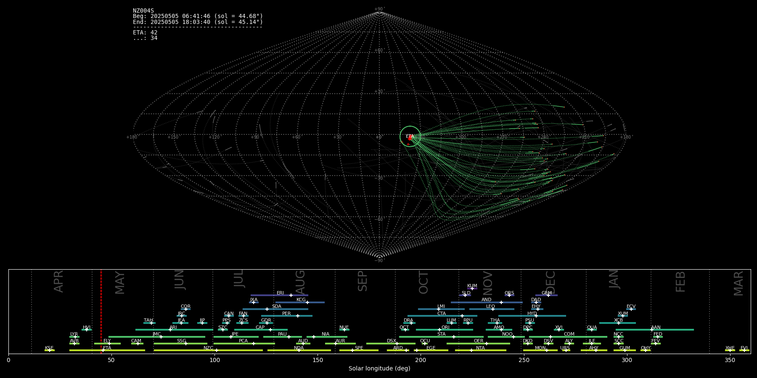Click the -90 south pole label
The width and height of the screenshot is (757, 378).
379,260
